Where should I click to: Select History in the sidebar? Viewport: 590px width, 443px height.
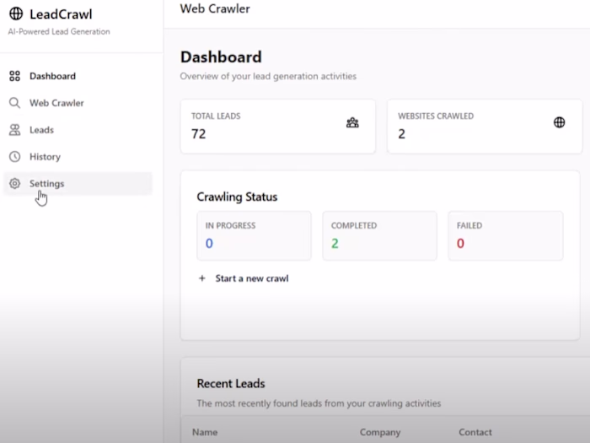coord(45,157)
